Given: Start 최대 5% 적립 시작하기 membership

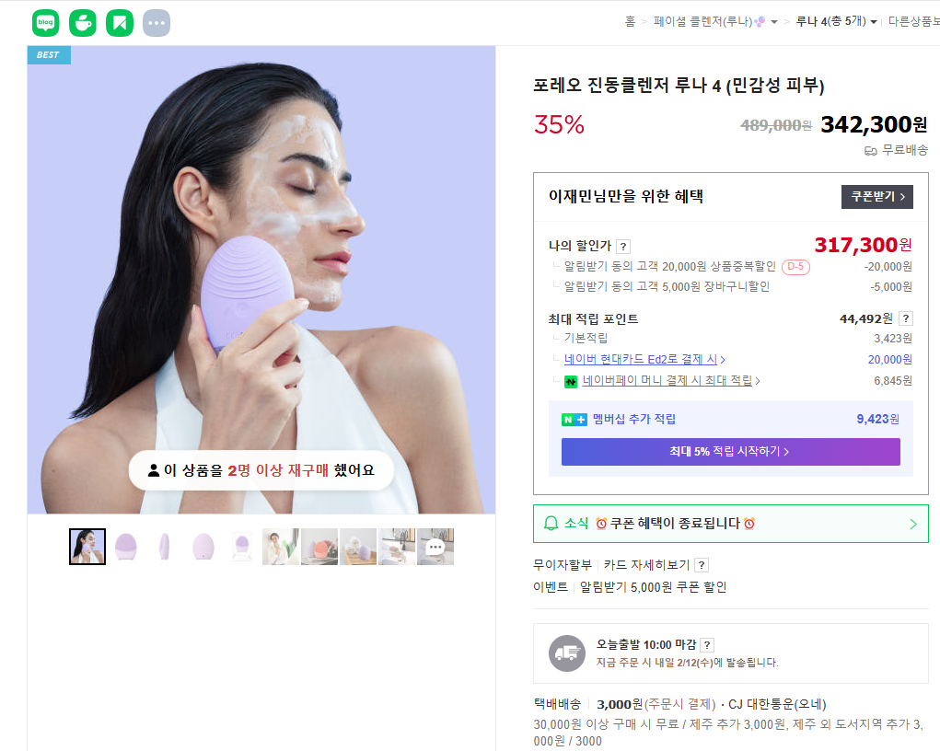Looking at the screenshot, I should (730, 451).
